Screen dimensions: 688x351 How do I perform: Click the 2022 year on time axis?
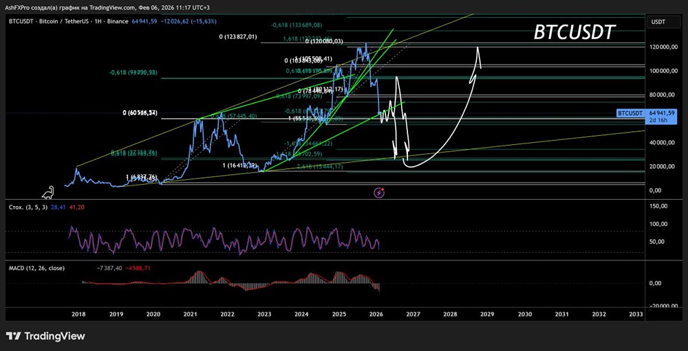[227, 314]
